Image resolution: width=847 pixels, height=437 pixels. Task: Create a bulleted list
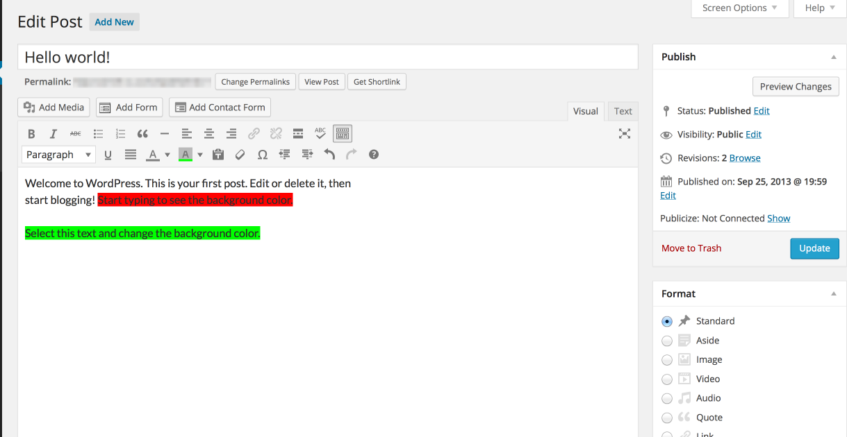98,134
